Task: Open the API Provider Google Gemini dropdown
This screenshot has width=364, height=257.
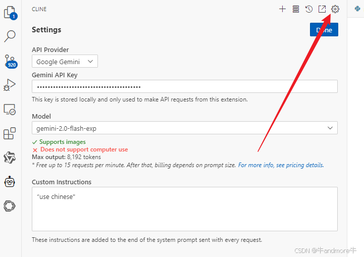Action: tap(65, 61)
